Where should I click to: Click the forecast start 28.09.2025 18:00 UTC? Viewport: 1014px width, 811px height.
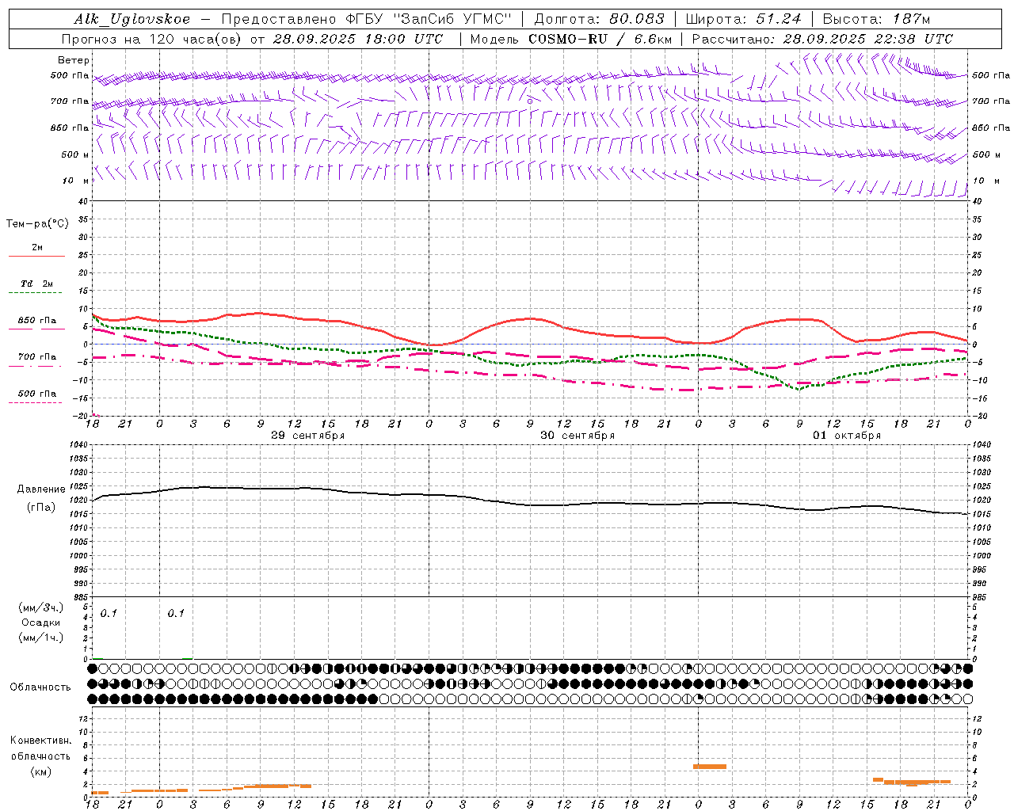[x=357, y=39]
